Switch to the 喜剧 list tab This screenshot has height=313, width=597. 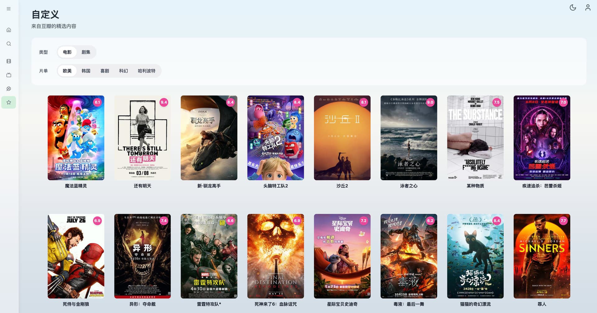[105, 71]
